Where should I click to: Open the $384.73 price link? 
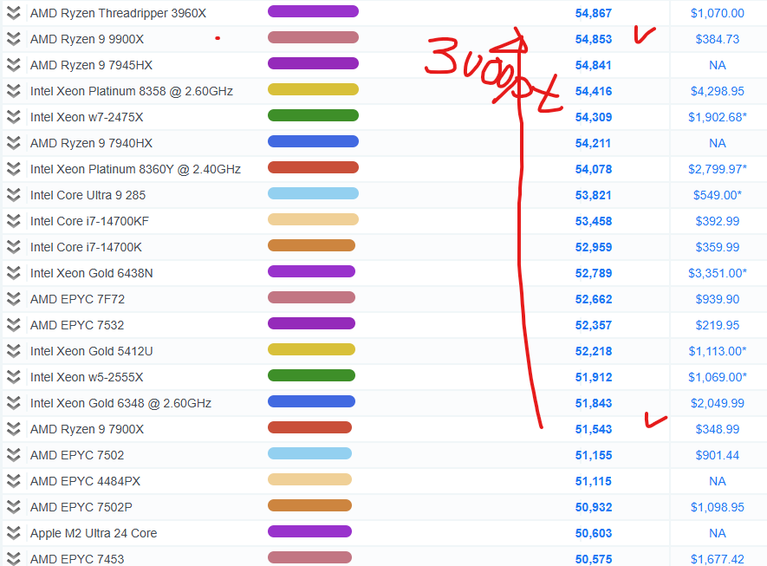(x=717, y=39)
